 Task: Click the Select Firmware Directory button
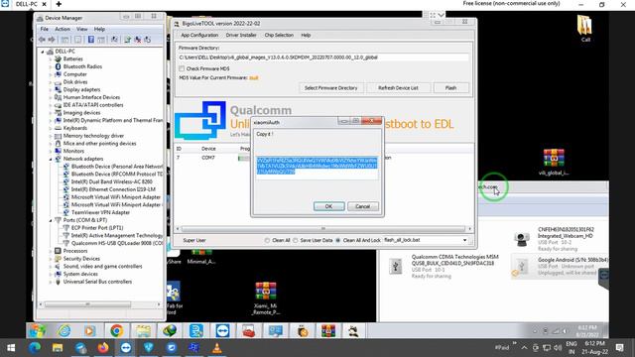tap(330, 88)
